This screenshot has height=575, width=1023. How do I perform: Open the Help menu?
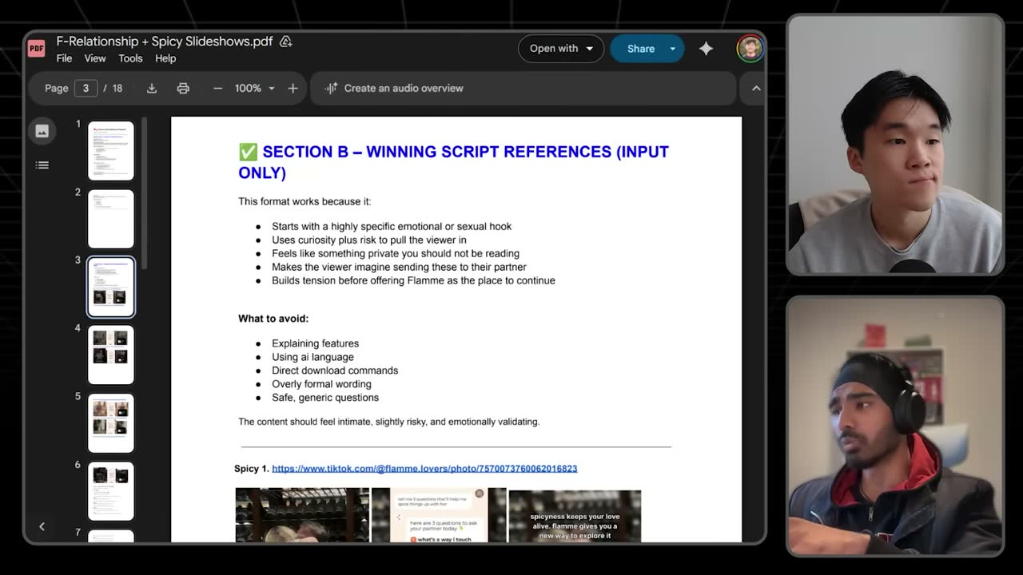click(x=165, y=58)
